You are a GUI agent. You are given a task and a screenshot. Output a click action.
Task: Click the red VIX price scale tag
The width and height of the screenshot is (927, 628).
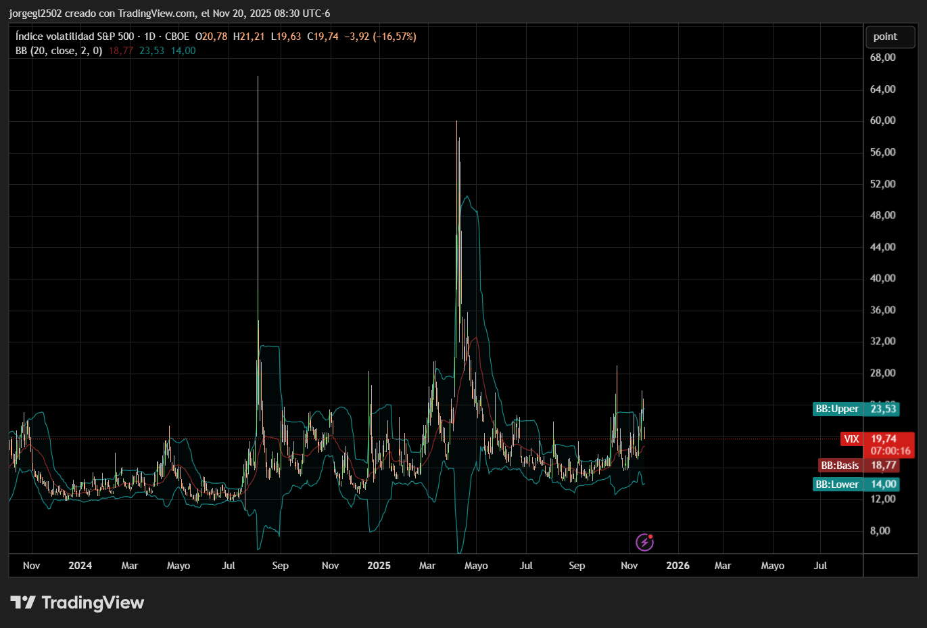(851, 439)
